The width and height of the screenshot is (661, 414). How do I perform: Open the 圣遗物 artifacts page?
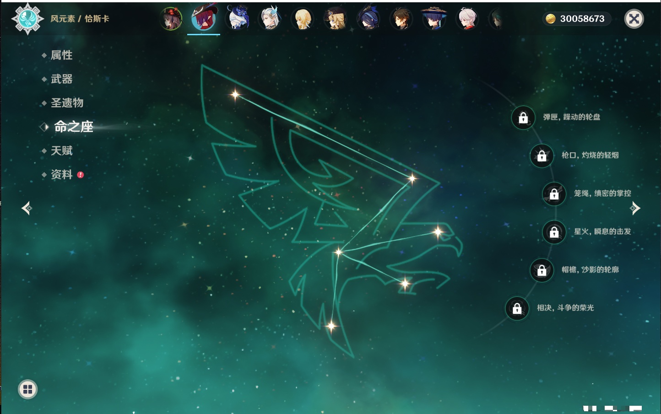point(67,103)
